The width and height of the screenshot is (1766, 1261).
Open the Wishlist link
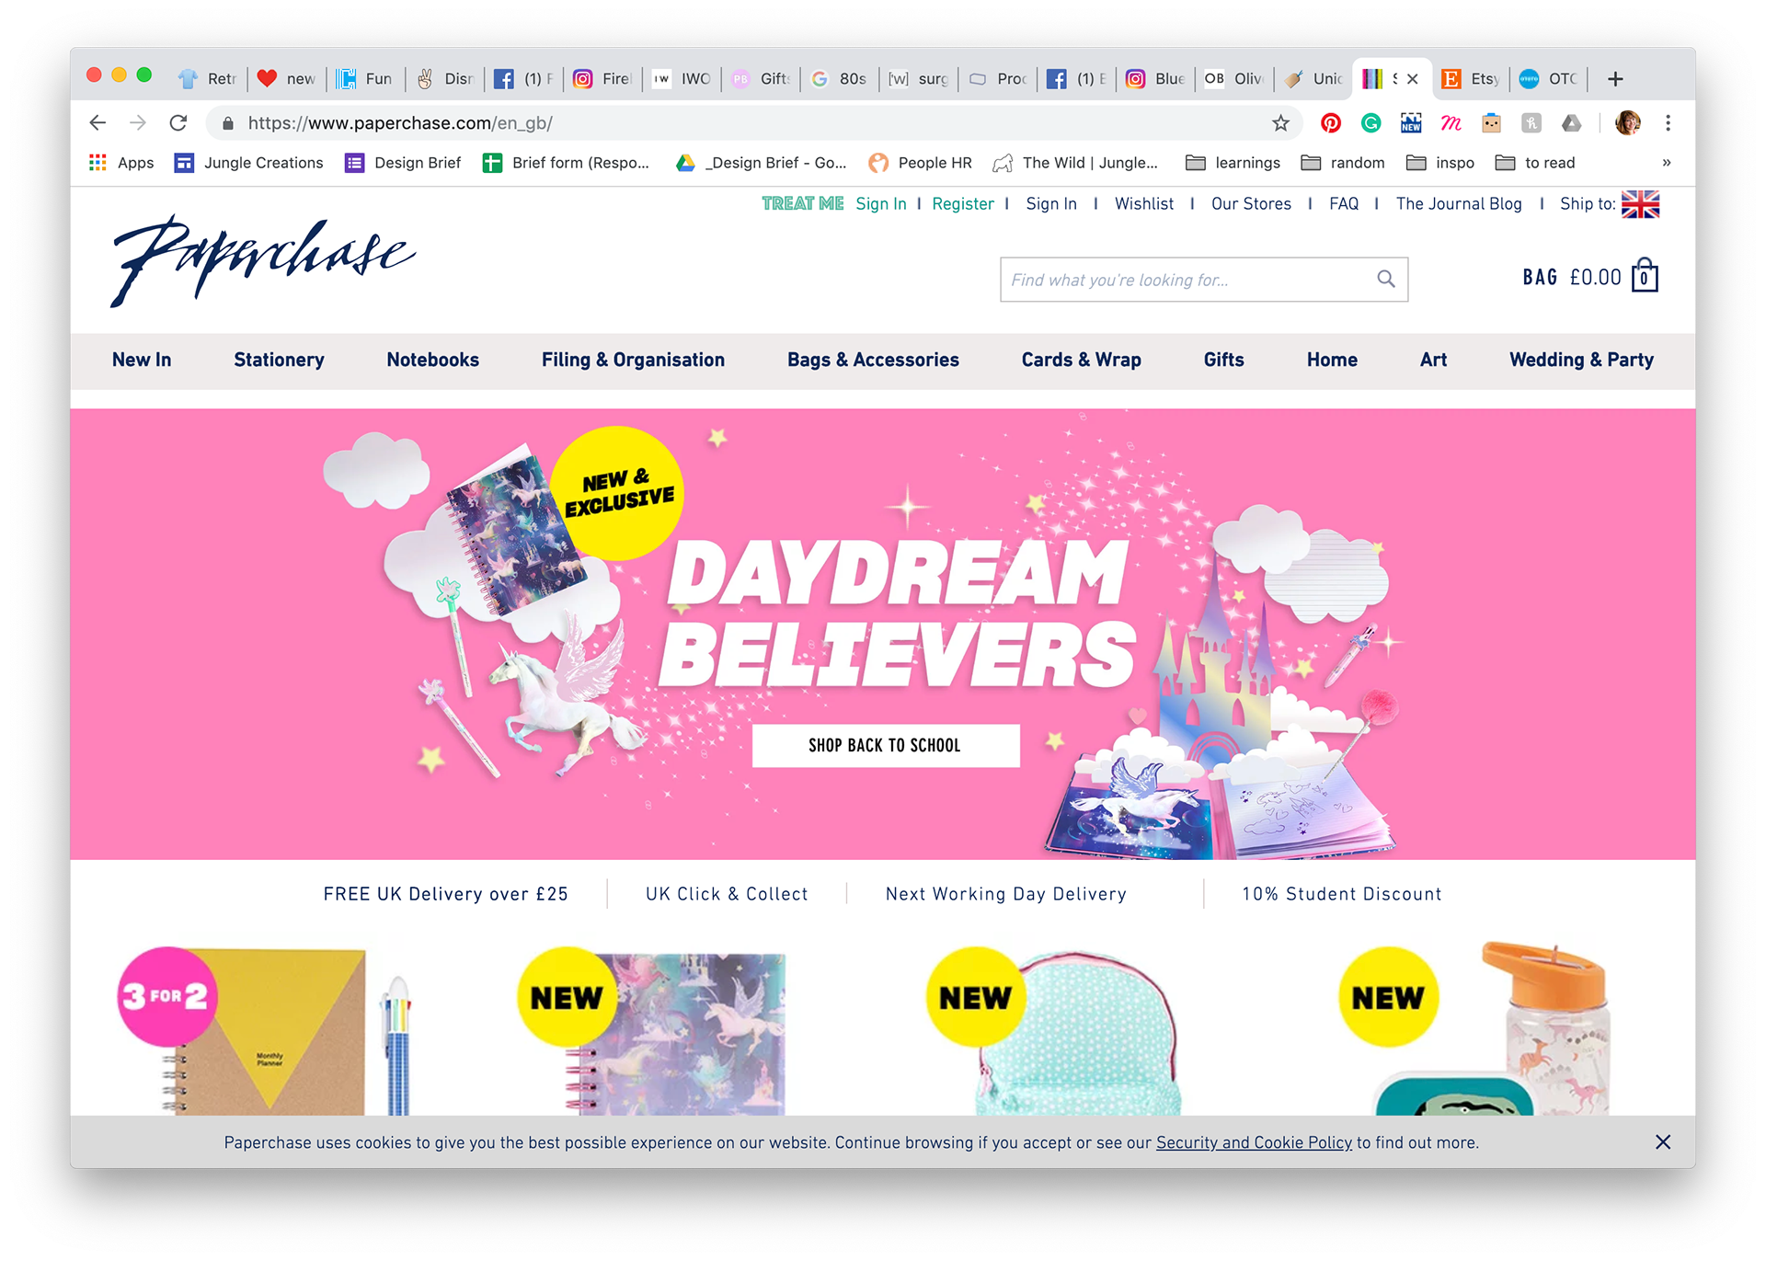click(1144, 204)
